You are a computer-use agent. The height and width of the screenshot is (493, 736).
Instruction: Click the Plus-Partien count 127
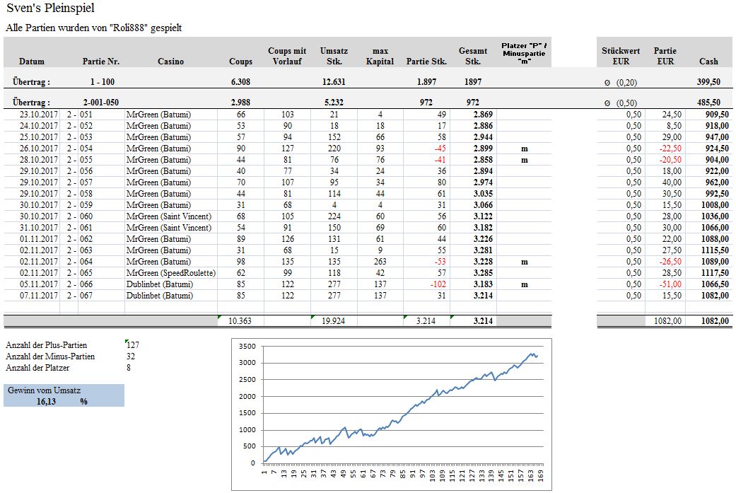point(133,345)
